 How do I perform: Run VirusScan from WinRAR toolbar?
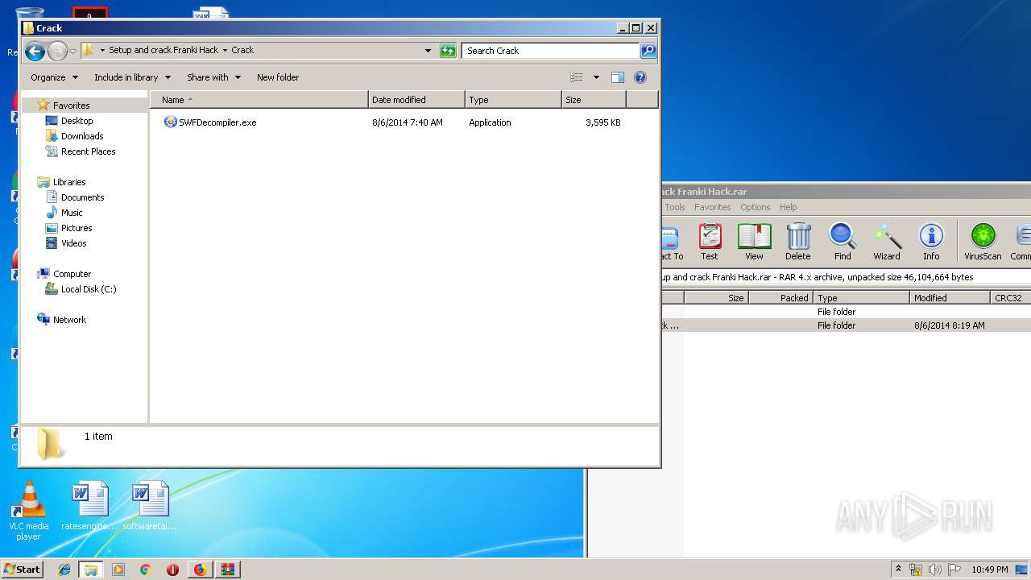pyautogui.click(x=983, y=242)
